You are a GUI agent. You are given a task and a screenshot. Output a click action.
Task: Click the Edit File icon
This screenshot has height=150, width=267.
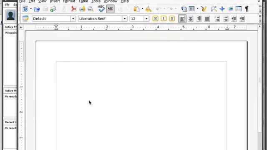pyautogui.click(x=63, y=9)
